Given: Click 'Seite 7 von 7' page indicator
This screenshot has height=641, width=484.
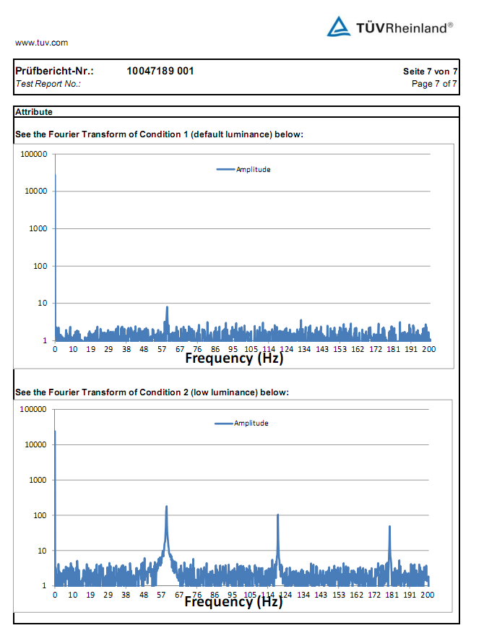Looking at the screenshot, I should coord(430,71).
